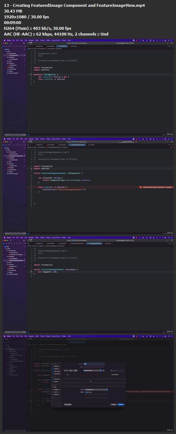The height and width of the screenshot is (434, 176).
Task: Open the File menu in the UIComponent.swift frame
Action: [x=13, y=40]
